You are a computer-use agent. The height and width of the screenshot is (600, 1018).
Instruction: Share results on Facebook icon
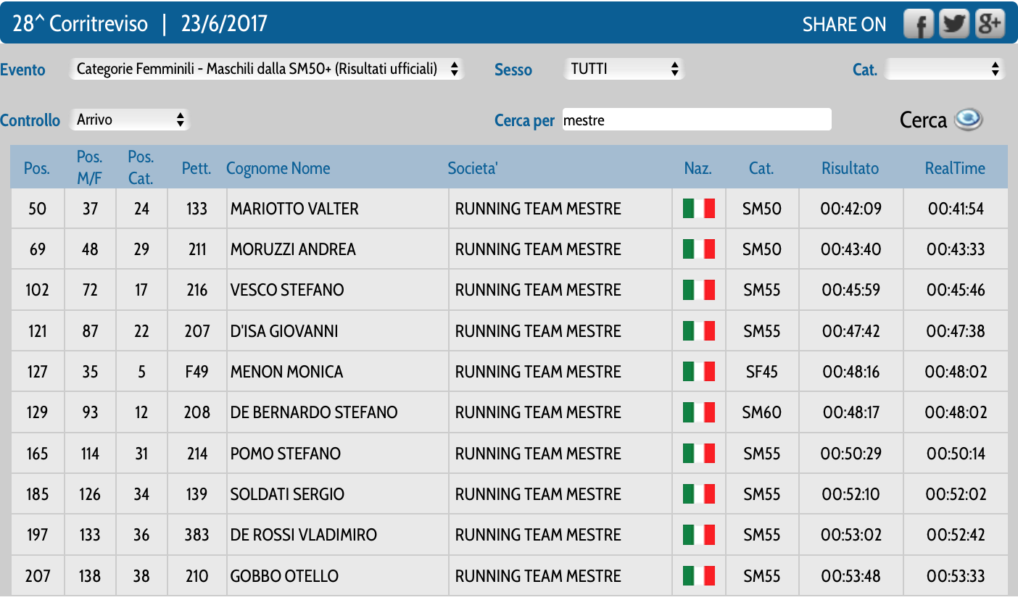click(919, 25)
